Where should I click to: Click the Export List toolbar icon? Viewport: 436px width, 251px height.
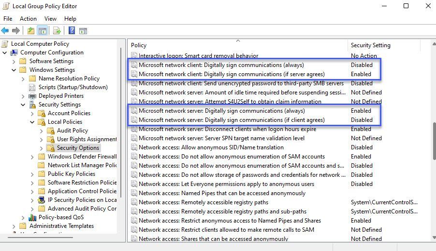point(57,31)
